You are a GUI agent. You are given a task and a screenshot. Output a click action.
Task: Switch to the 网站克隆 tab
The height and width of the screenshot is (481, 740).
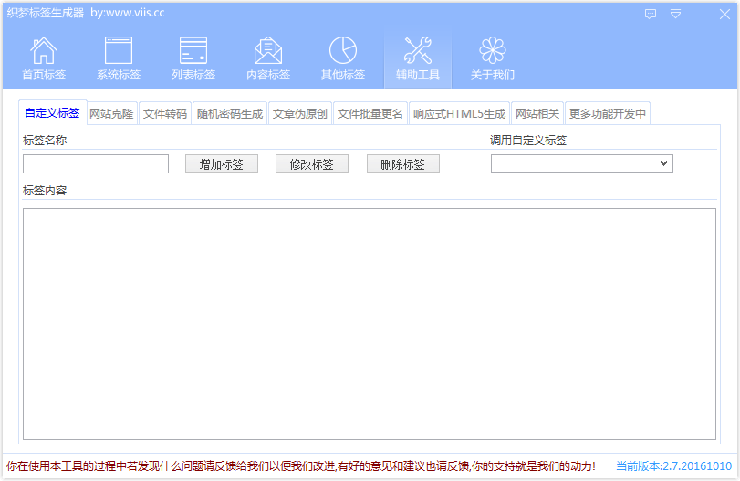pyautogui.click(x=111, y=114)
